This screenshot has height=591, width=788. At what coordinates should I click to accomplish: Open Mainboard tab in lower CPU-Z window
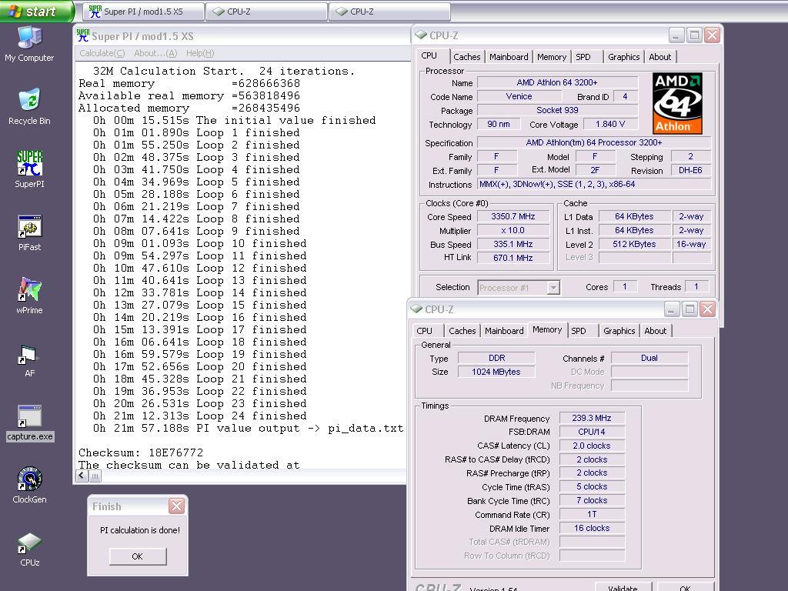[x=504, y=331]
